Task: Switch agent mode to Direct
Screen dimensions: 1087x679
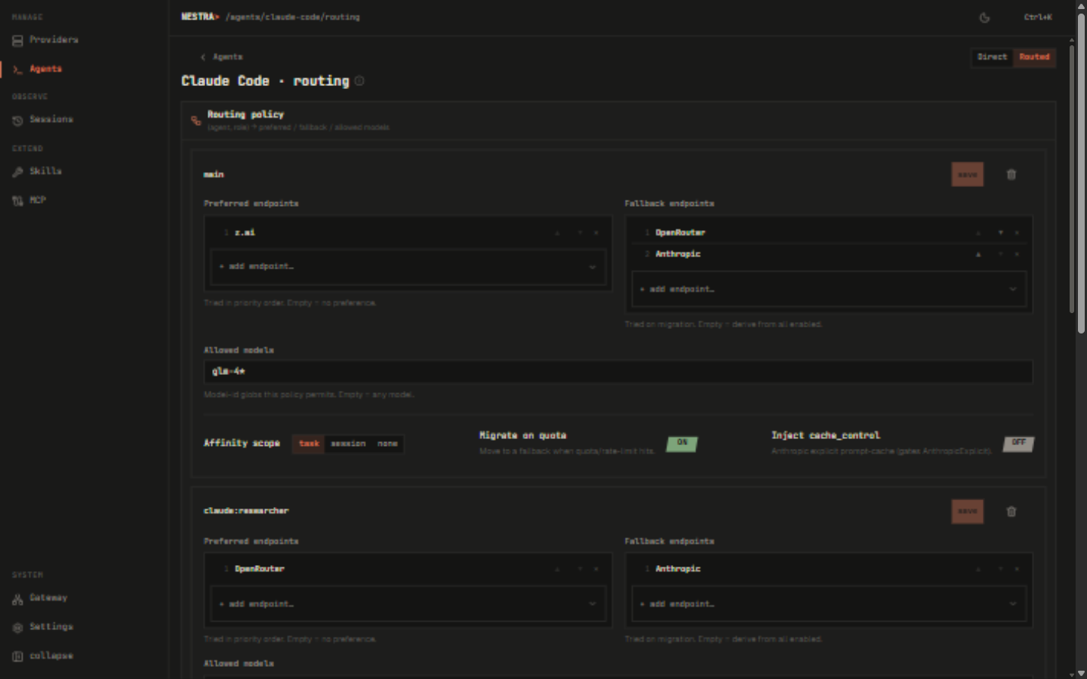Action: [992, 57]
